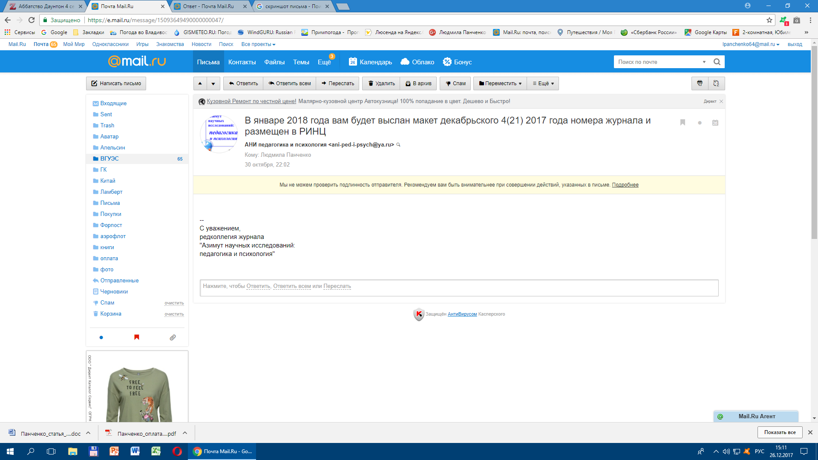Toggle unread dot marker on the message
The height and width of the screenshot is (460, 818).
click(x=700, y=123)
